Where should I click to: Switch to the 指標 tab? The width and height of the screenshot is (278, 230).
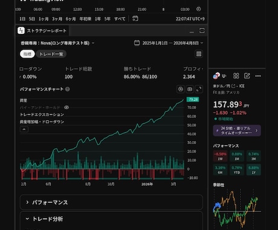[27, 54]
